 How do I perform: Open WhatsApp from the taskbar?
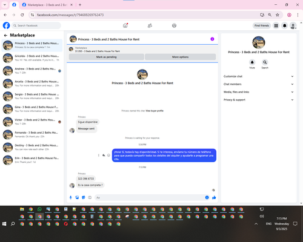tap(39, 209)
